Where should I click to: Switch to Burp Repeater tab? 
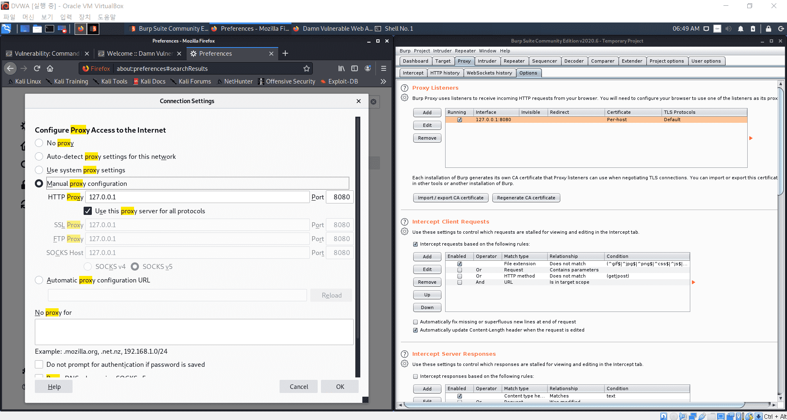[x=514, y=61]
